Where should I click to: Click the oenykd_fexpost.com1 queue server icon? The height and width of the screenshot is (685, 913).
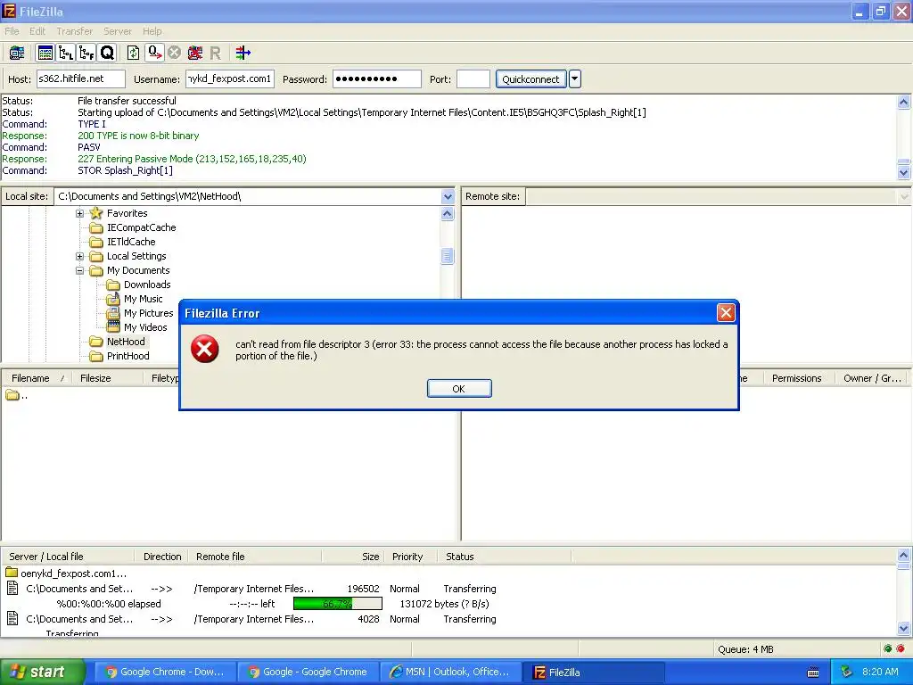(12, 574)
